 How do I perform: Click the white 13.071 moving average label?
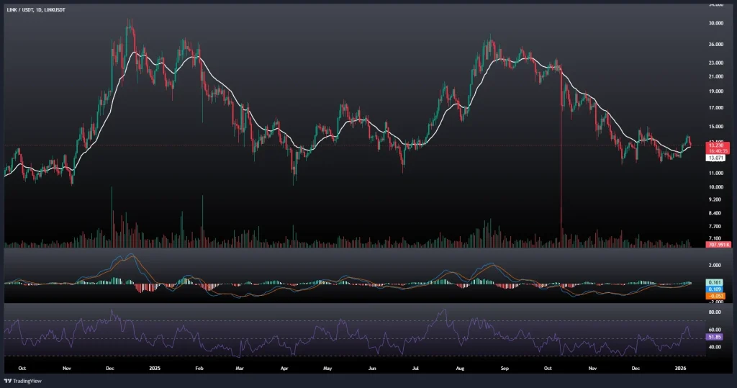tap(717, 157)
